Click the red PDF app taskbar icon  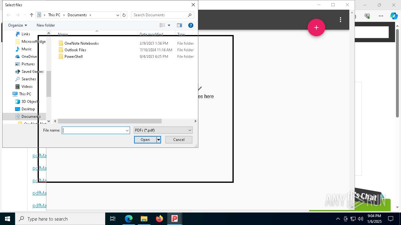click(175, 219)
